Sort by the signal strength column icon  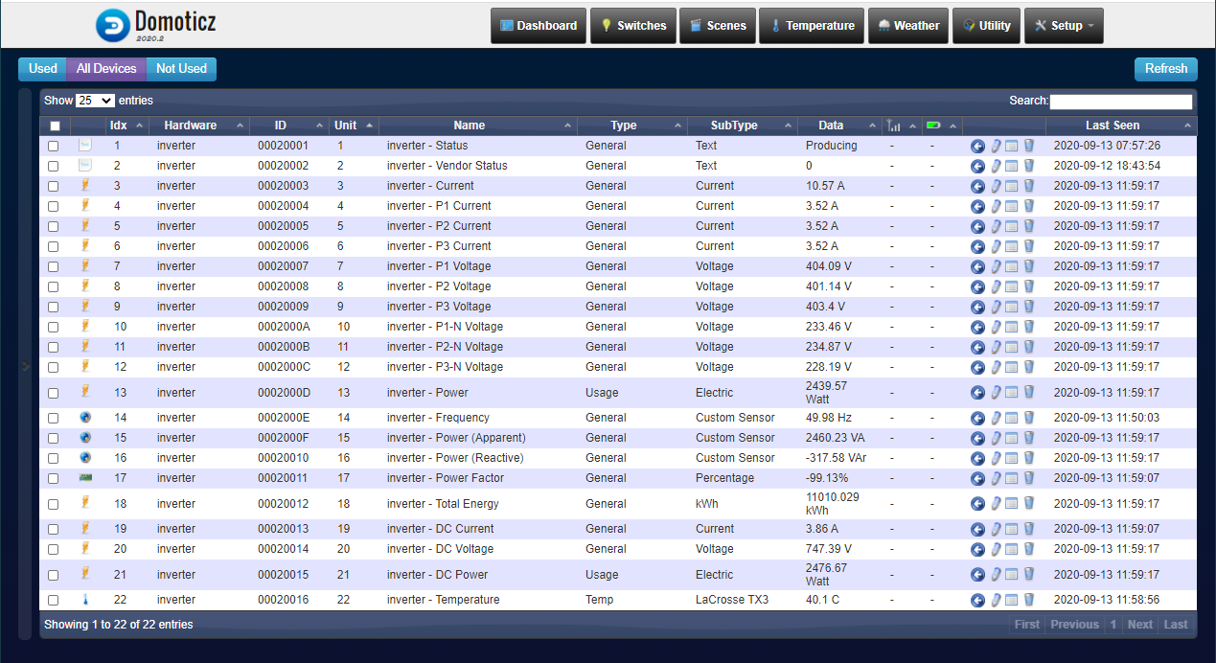894,126
